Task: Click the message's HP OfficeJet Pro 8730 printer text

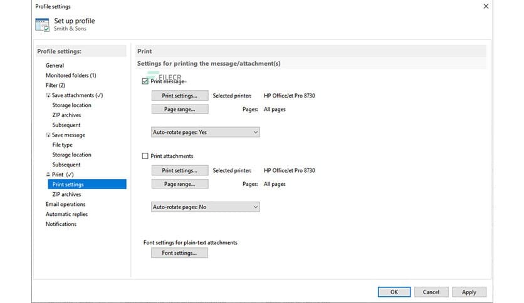Action: pyautogui.click(x=290, y=96)
